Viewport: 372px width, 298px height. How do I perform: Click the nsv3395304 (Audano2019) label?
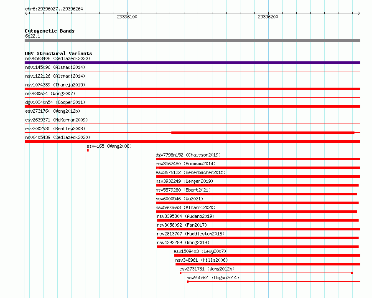click(186, 216)
